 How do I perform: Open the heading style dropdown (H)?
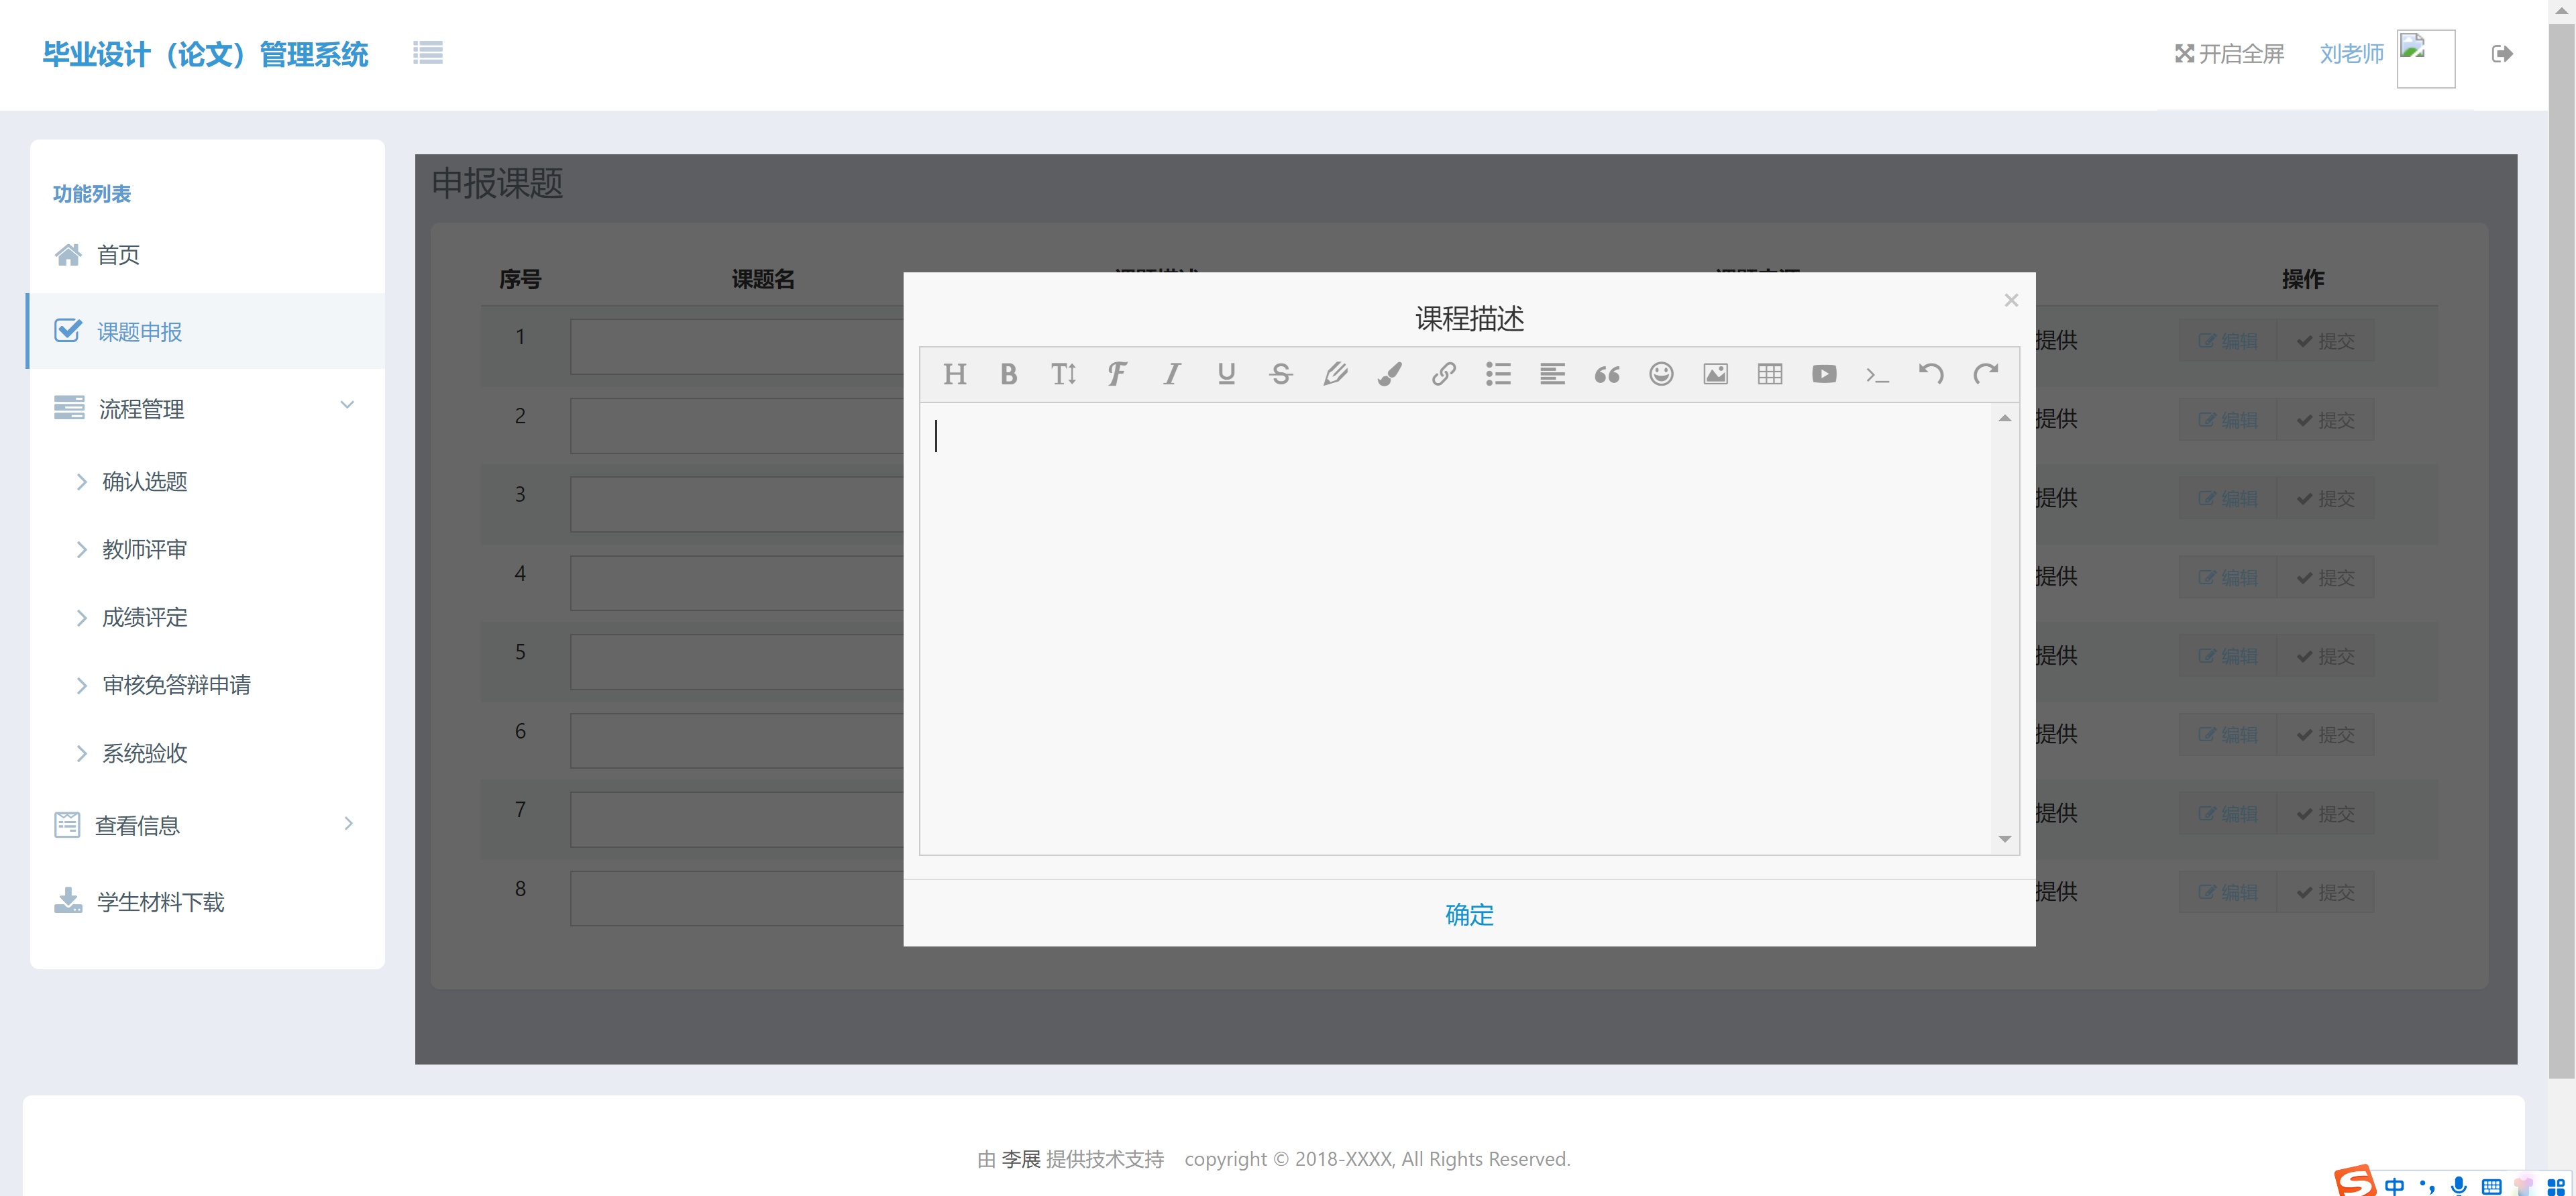click(x=954, y=374)
